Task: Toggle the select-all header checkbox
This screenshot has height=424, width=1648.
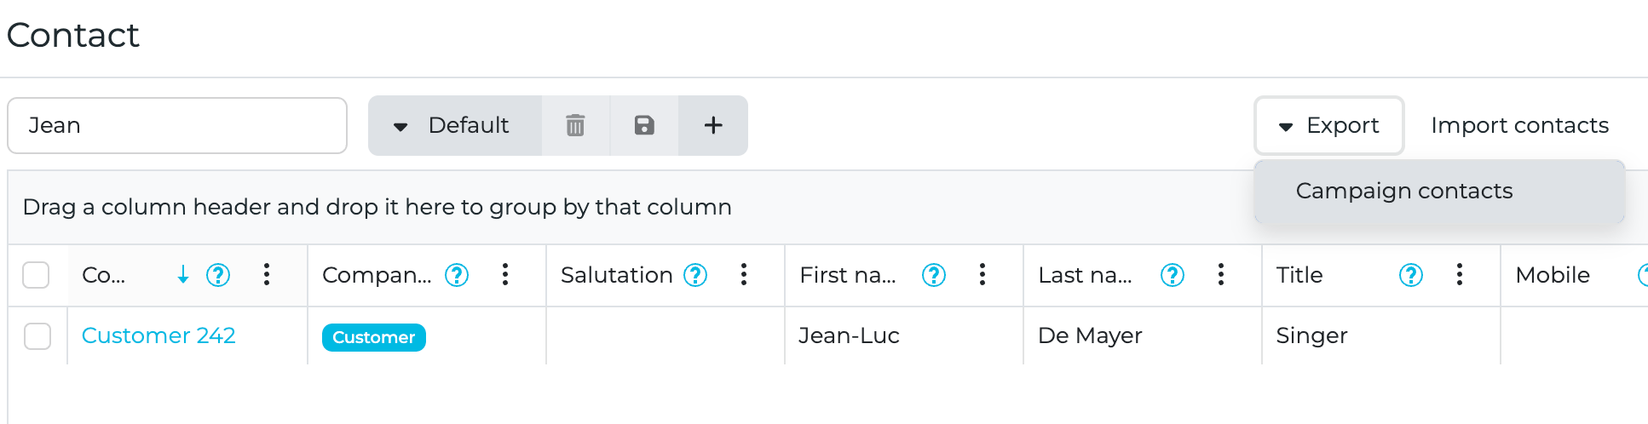Action: click(36, 275)
